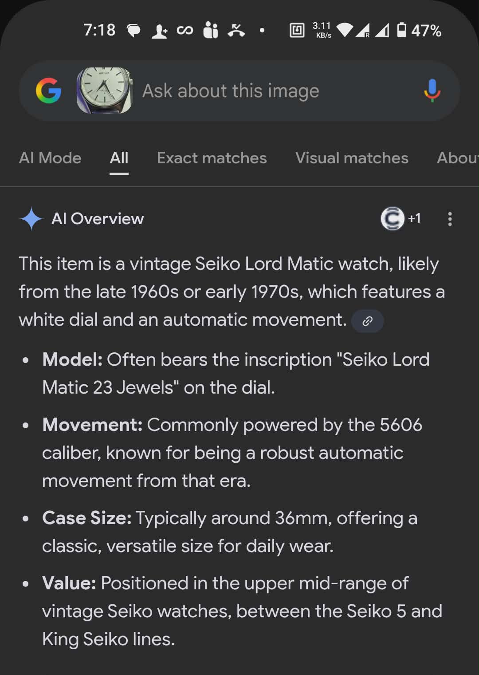Tap the microphone voice search icon
Screen dimensions: 479x675
point(432,91)
